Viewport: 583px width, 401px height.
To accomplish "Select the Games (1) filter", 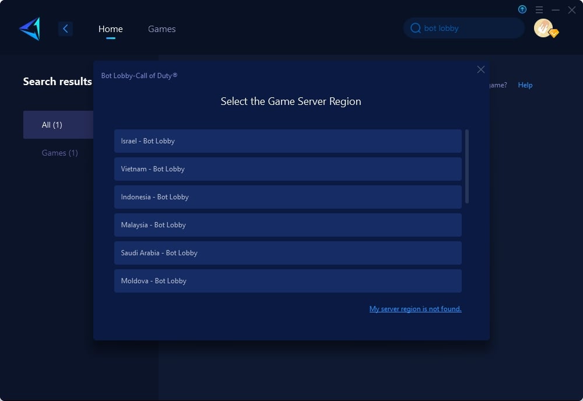I will pyautogui.click(x=59, y=153).
